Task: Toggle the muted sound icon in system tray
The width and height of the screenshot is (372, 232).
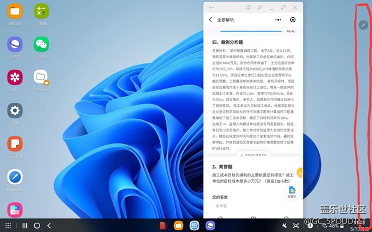Action: (x=284, y=226)
